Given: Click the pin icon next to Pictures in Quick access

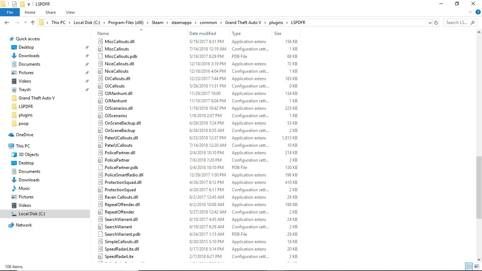Looking at the screenshot, I should pyautogui.click(x=87, y=73).
